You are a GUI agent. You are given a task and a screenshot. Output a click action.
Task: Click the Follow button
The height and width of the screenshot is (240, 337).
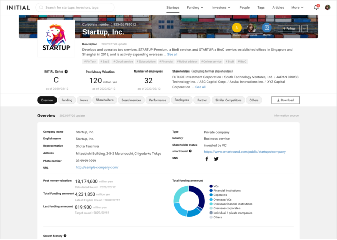[x=288, y=29]
